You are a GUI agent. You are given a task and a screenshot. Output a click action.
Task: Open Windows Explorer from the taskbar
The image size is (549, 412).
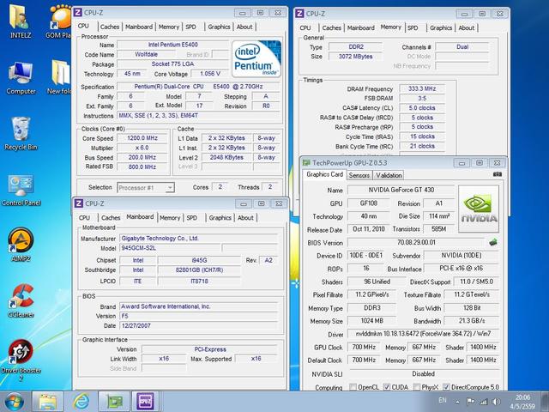(48, 402)
